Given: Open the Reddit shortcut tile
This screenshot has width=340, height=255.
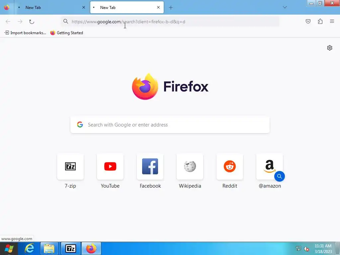Looking at the screenshot, I should pyautogui.click(x=230, y=167).
